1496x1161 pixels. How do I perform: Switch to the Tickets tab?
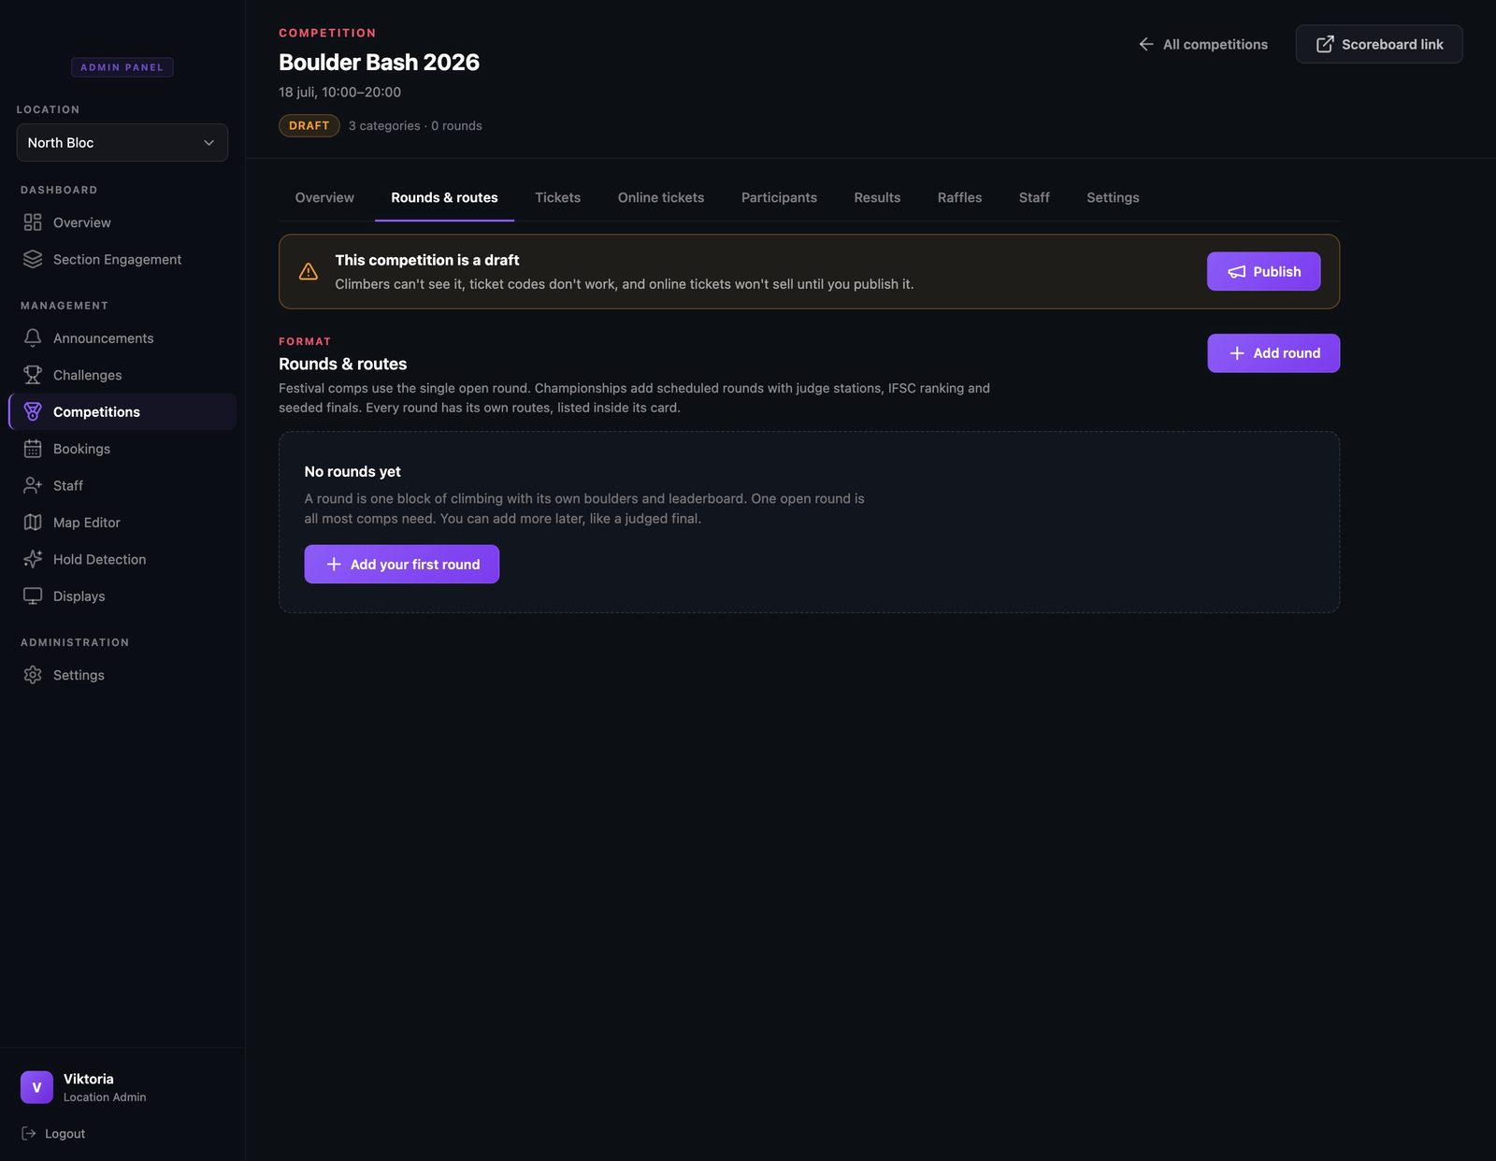[x=557, y=197]
